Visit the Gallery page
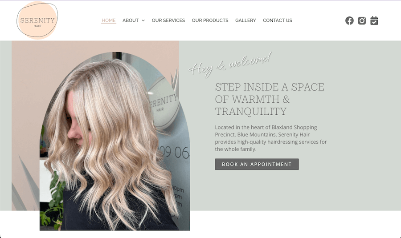Viewport: 401px width, 238px height. (246, 20)
